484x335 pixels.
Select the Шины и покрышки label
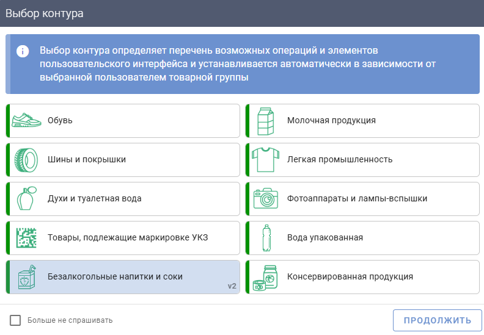tap(87, 160)
